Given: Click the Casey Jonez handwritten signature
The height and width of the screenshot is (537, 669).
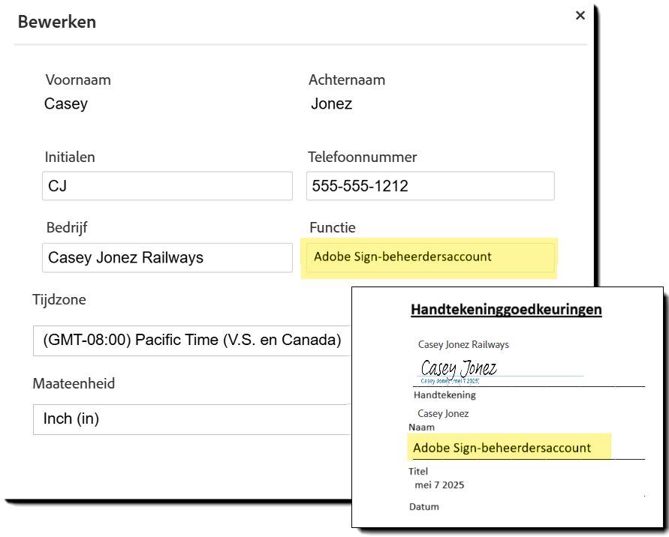Looking at the screenshot, I should pyautogui.click(x=459, y=368).
